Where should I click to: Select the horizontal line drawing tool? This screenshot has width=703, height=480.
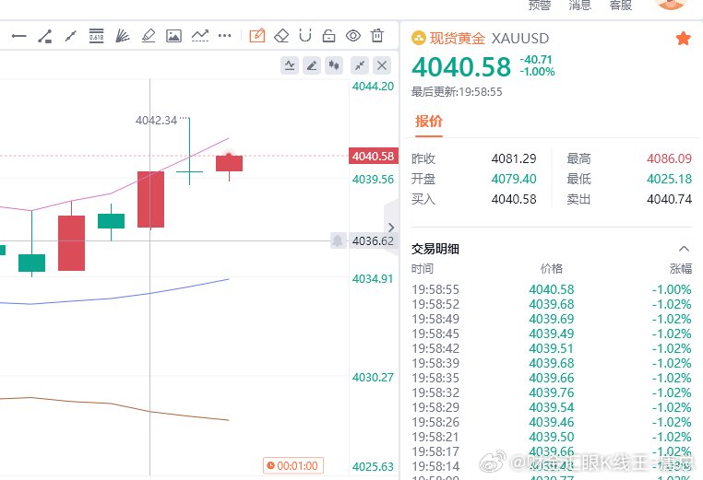pos(18,36)
